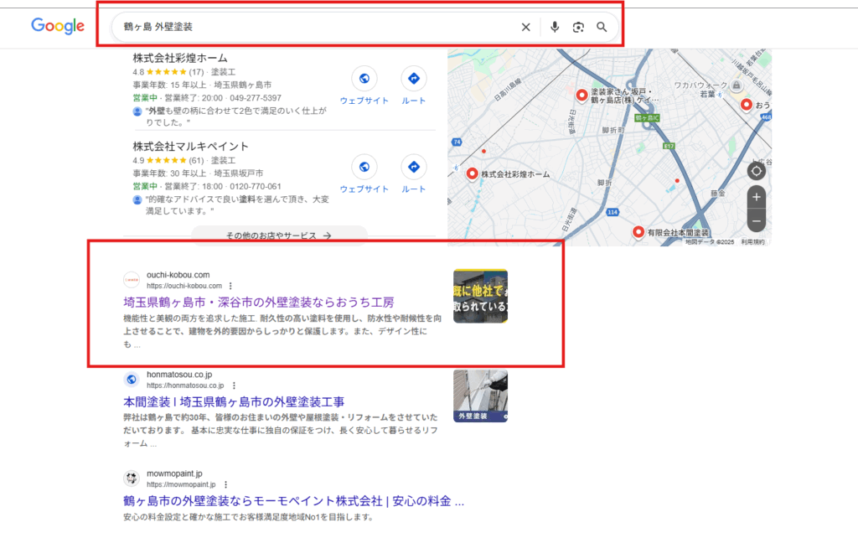The width and height of the screenshot is (858, 543).
Task: Center map on my current location
Action: (756, 171)
